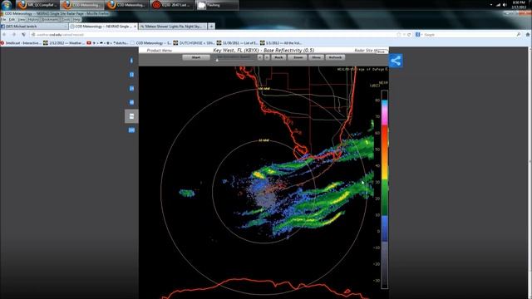Open the Tools menu
The width and height of the screenshot is (532, 299).
66,20
